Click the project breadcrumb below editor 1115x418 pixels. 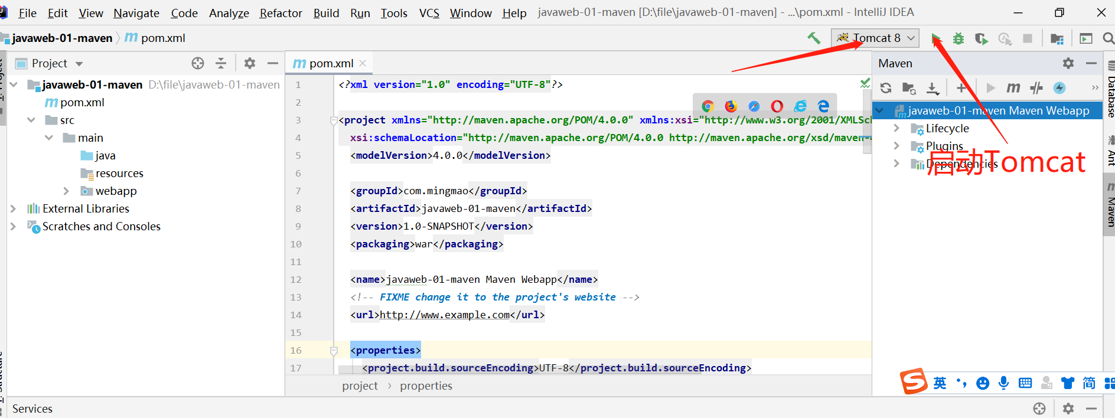coord(360,386)
